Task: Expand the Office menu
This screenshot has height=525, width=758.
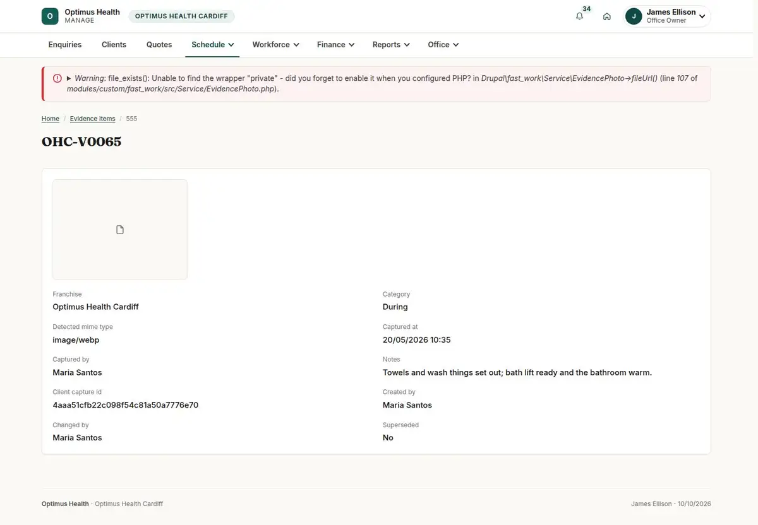Action: point(443,45)
